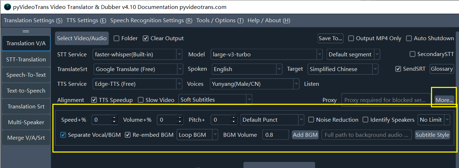
Task: Toggle TTS Speedup checkbox
Action: point(112,100)
